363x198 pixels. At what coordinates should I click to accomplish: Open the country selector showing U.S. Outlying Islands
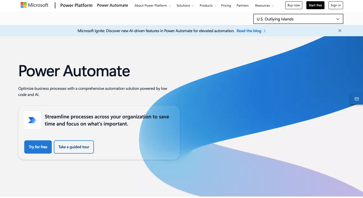[x=298, y=19]
